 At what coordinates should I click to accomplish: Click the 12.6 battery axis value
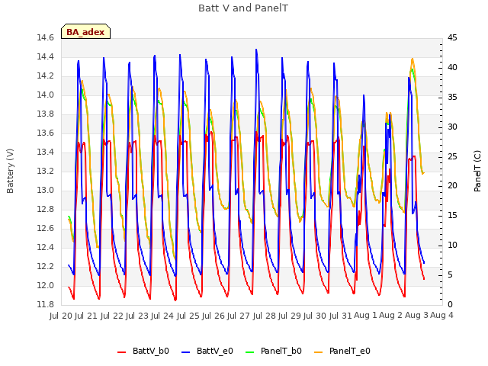(x=46, y=229)
